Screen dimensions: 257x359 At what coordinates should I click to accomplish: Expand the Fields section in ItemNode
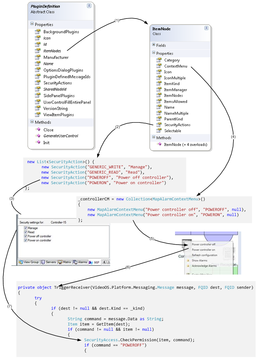point(154,45)
